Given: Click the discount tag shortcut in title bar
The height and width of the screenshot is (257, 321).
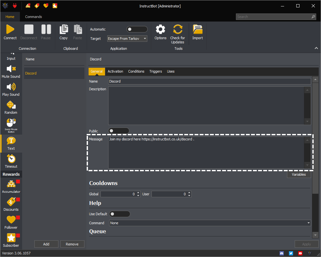Looking at the screenshot, I should coord(37,6).
